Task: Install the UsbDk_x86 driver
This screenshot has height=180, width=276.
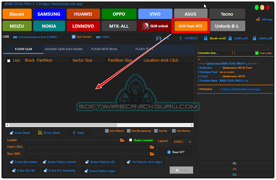Action: point(263,38)
